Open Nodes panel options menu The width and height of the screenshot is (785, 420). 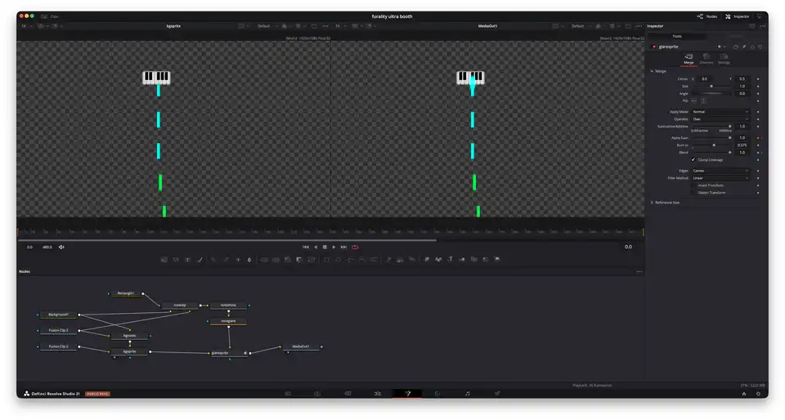pos(639,271)
